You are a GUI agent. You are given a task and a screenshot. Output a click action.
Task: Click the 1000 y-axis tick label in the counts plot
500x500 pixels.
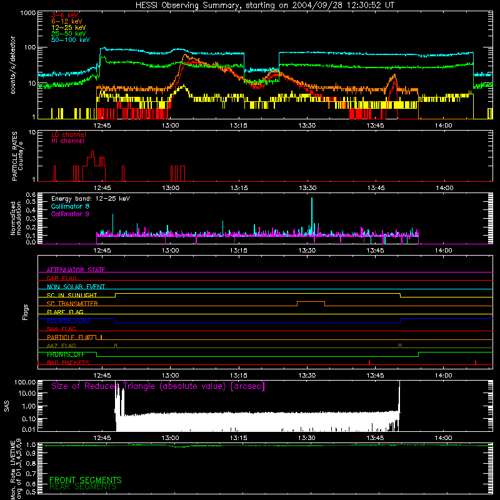pos(28,13)
